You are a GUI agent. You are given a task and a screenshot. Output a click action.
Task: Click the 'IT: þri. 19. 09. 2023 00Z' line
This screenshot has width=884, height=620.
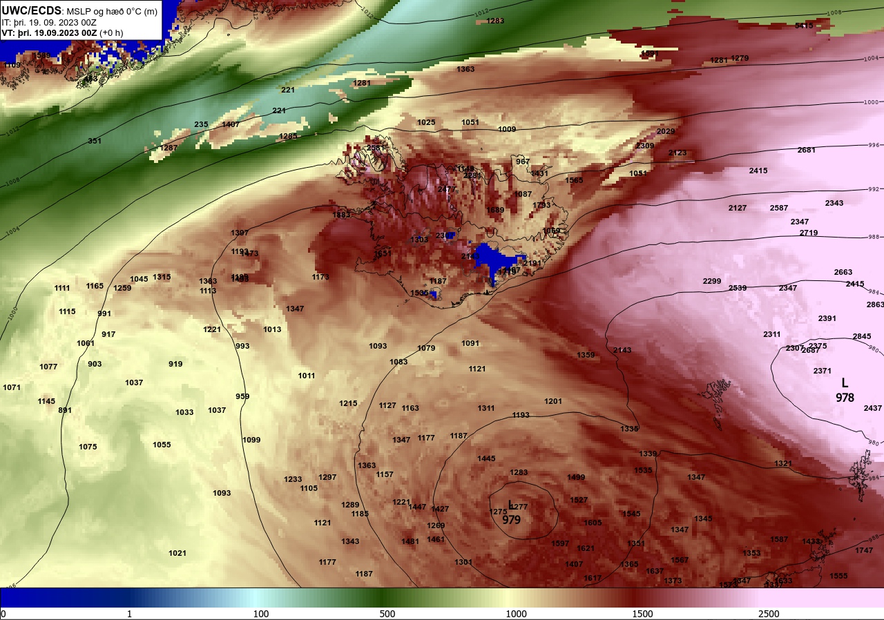pos(49,22)
